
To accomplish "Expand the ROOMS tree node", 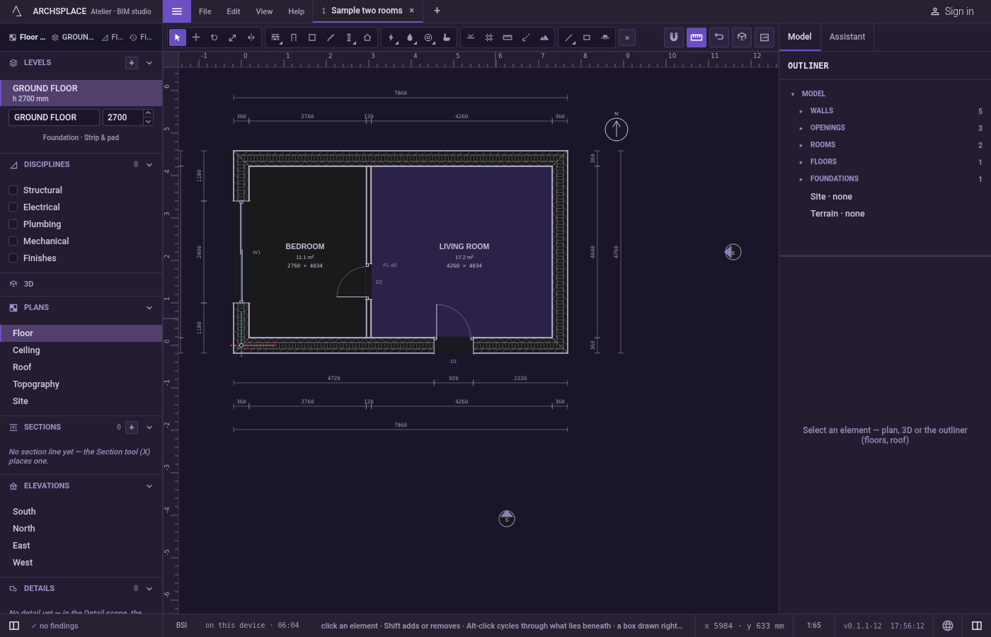I will click(801, 145).
